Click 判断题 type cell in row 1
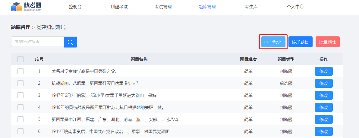Screen dimensions: 359x138 (x=286, y=72)
